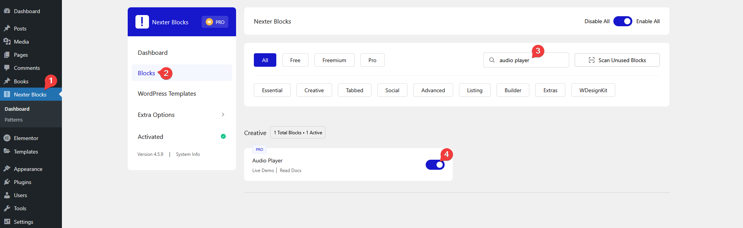Click the Scan Unused Blocks button
Image resolution: width=743 pixels, height=228 pixels.
click(x=617, y=60)
